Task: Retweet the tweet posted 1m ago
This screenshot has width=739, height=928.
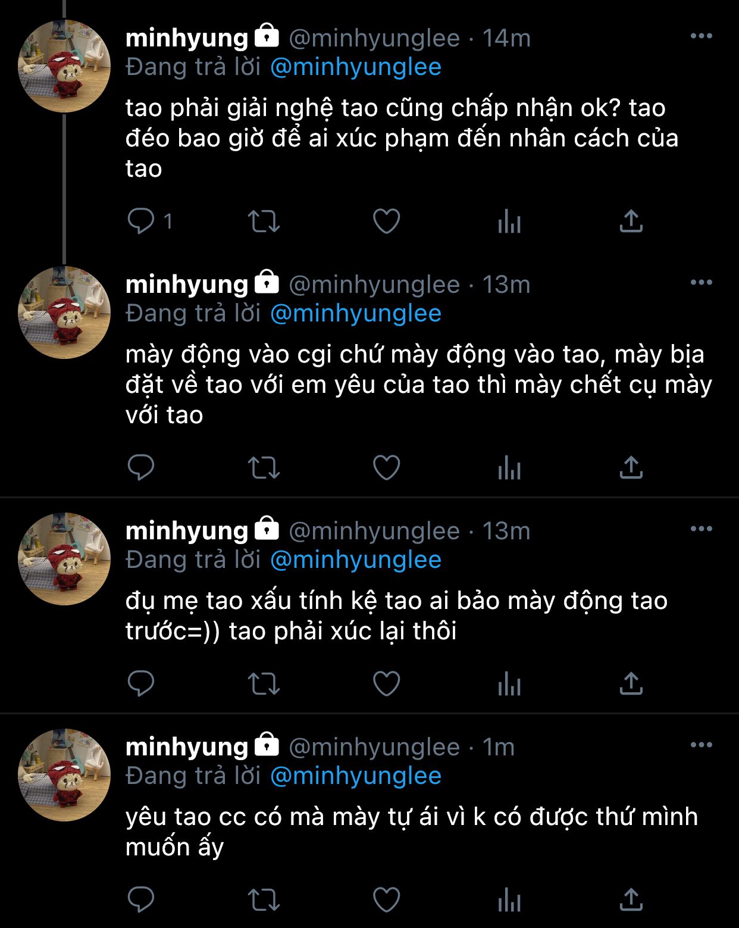Action: pyautogui.click(x=264, y=900)
